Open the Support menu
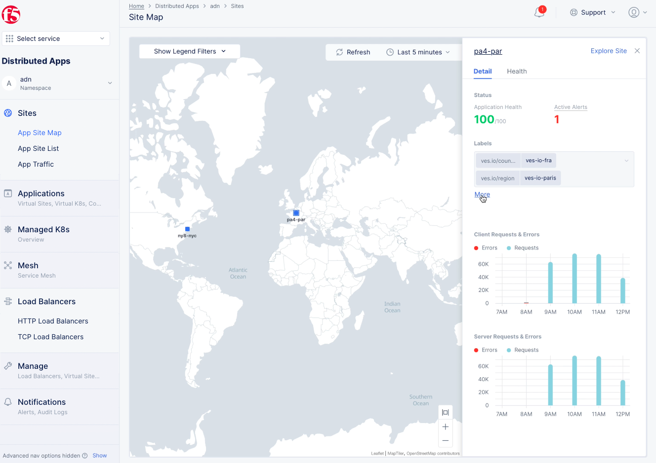 (593, 12)
